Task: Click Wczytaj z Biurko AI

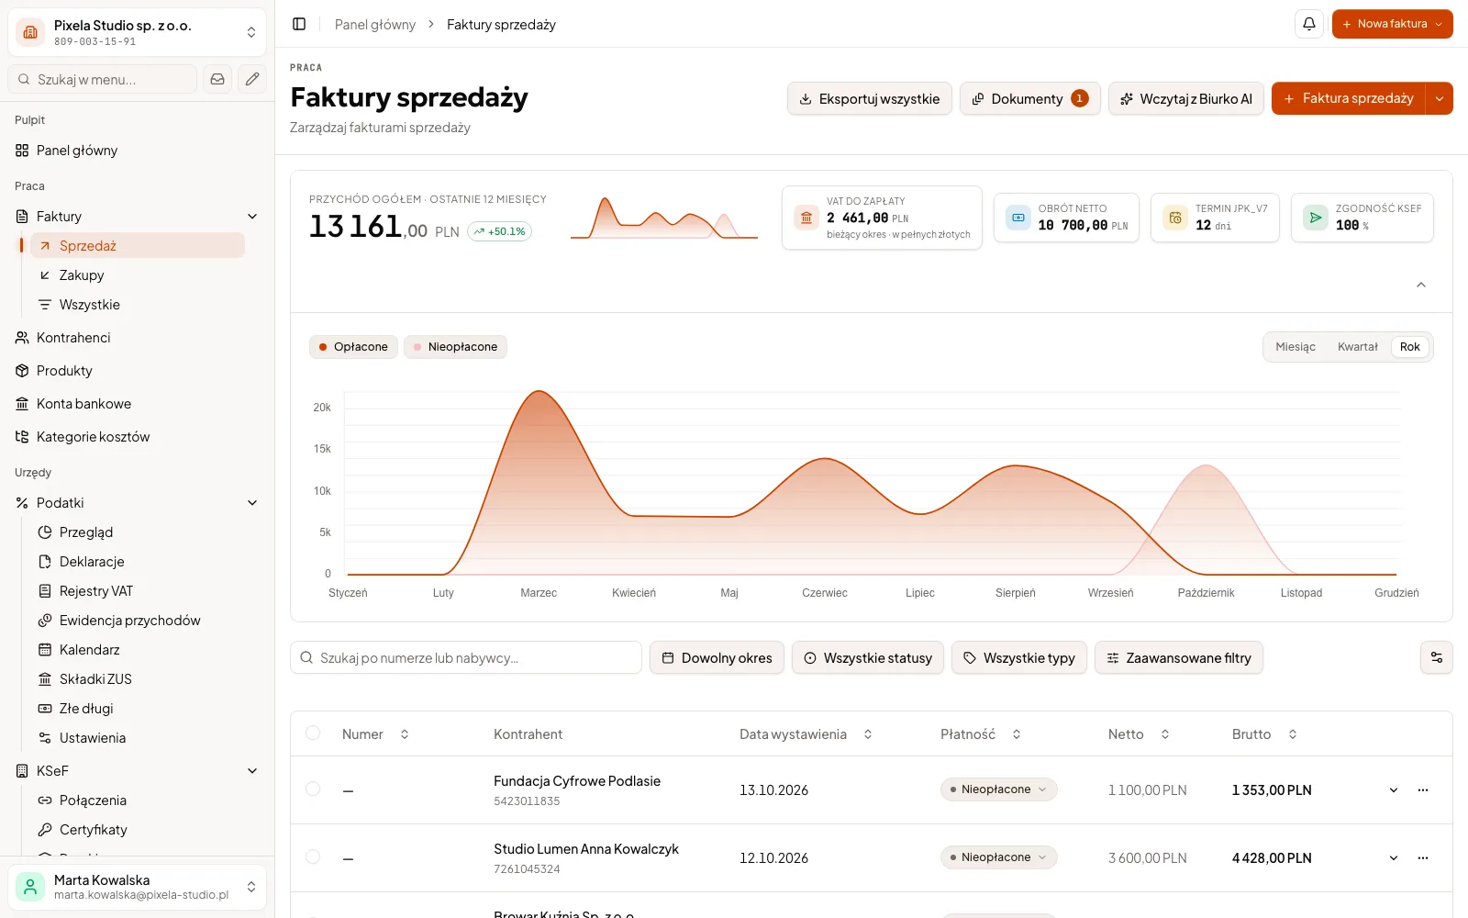Action: tap(1186, 98)
